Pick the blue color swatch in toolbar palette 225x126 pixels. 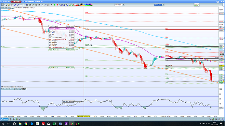coord(87,4)
